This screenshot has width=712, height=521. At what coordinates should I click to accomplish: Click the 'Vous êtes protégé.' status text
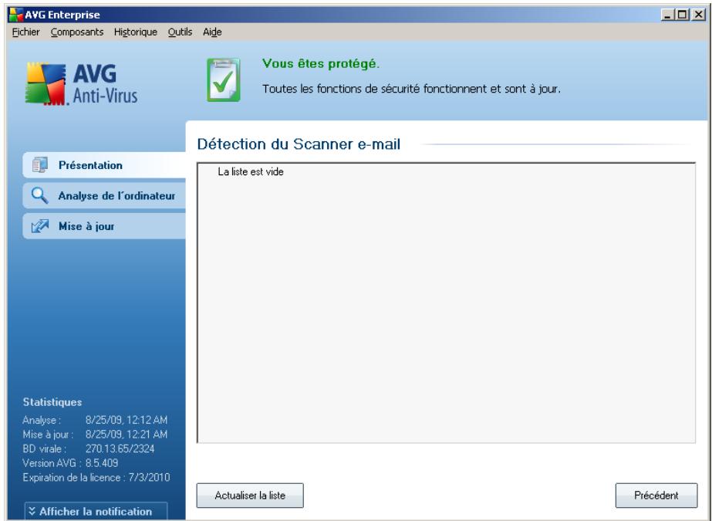[x=321, y=63]
